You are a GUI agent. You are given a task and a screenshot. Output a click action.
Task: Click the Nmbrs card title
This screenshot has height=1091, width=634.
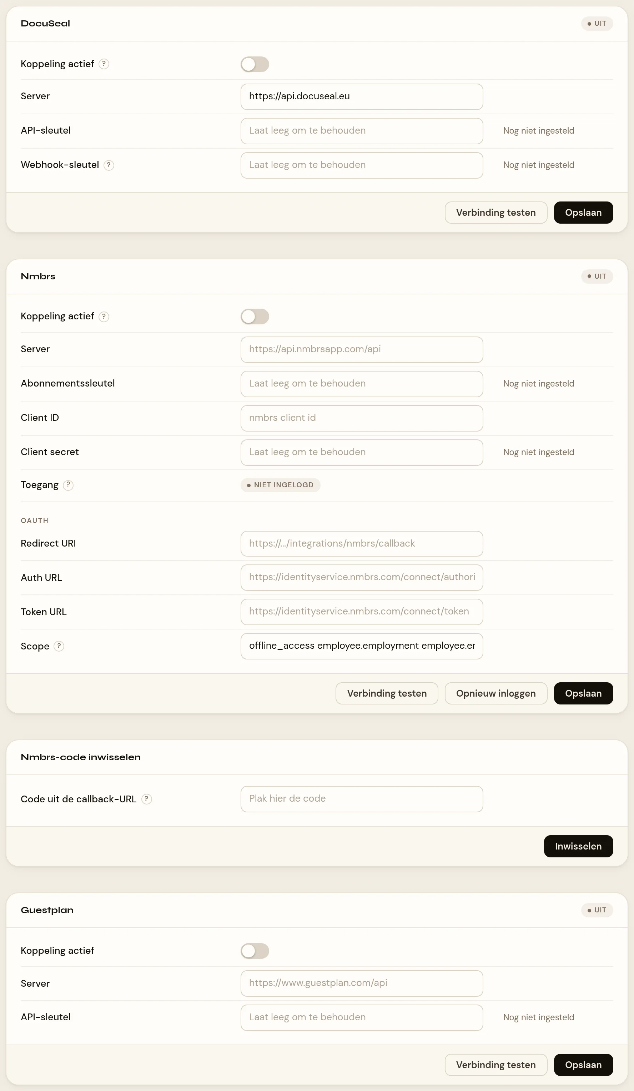38,276
